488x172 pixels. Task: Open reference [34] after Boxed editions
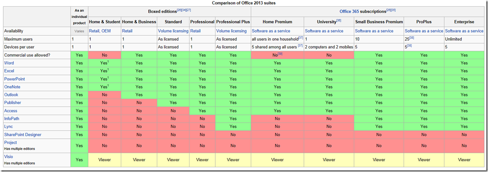click(184, 10)
